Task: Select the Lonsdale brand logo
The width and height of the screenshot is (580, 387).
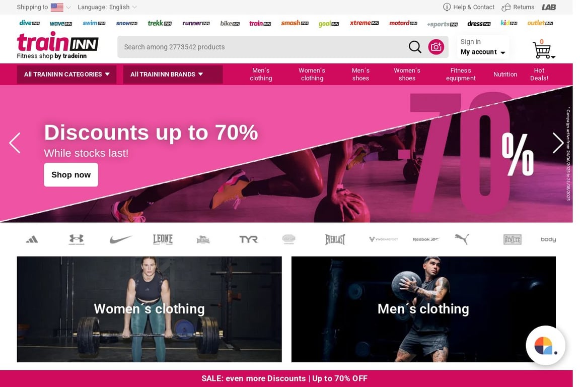Action: (x=203, y=240)
